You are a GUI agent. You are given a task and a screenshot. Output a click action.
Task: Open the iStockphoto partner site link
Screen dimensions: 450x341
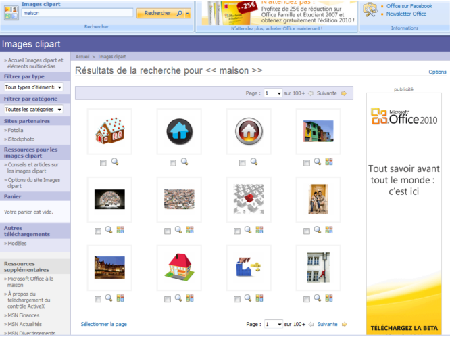[x=21, y=139]
